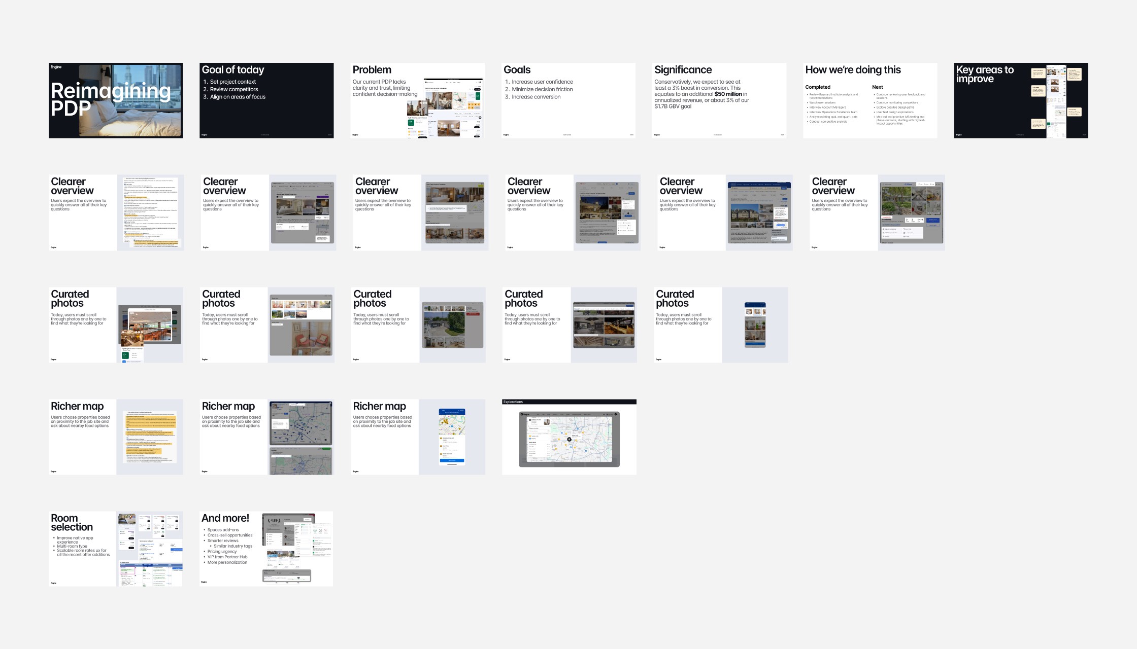Screen dimensions: 1137x649
Task: Select Curated photos slide with mobile screenshot
Action: (x=721, y=325)
